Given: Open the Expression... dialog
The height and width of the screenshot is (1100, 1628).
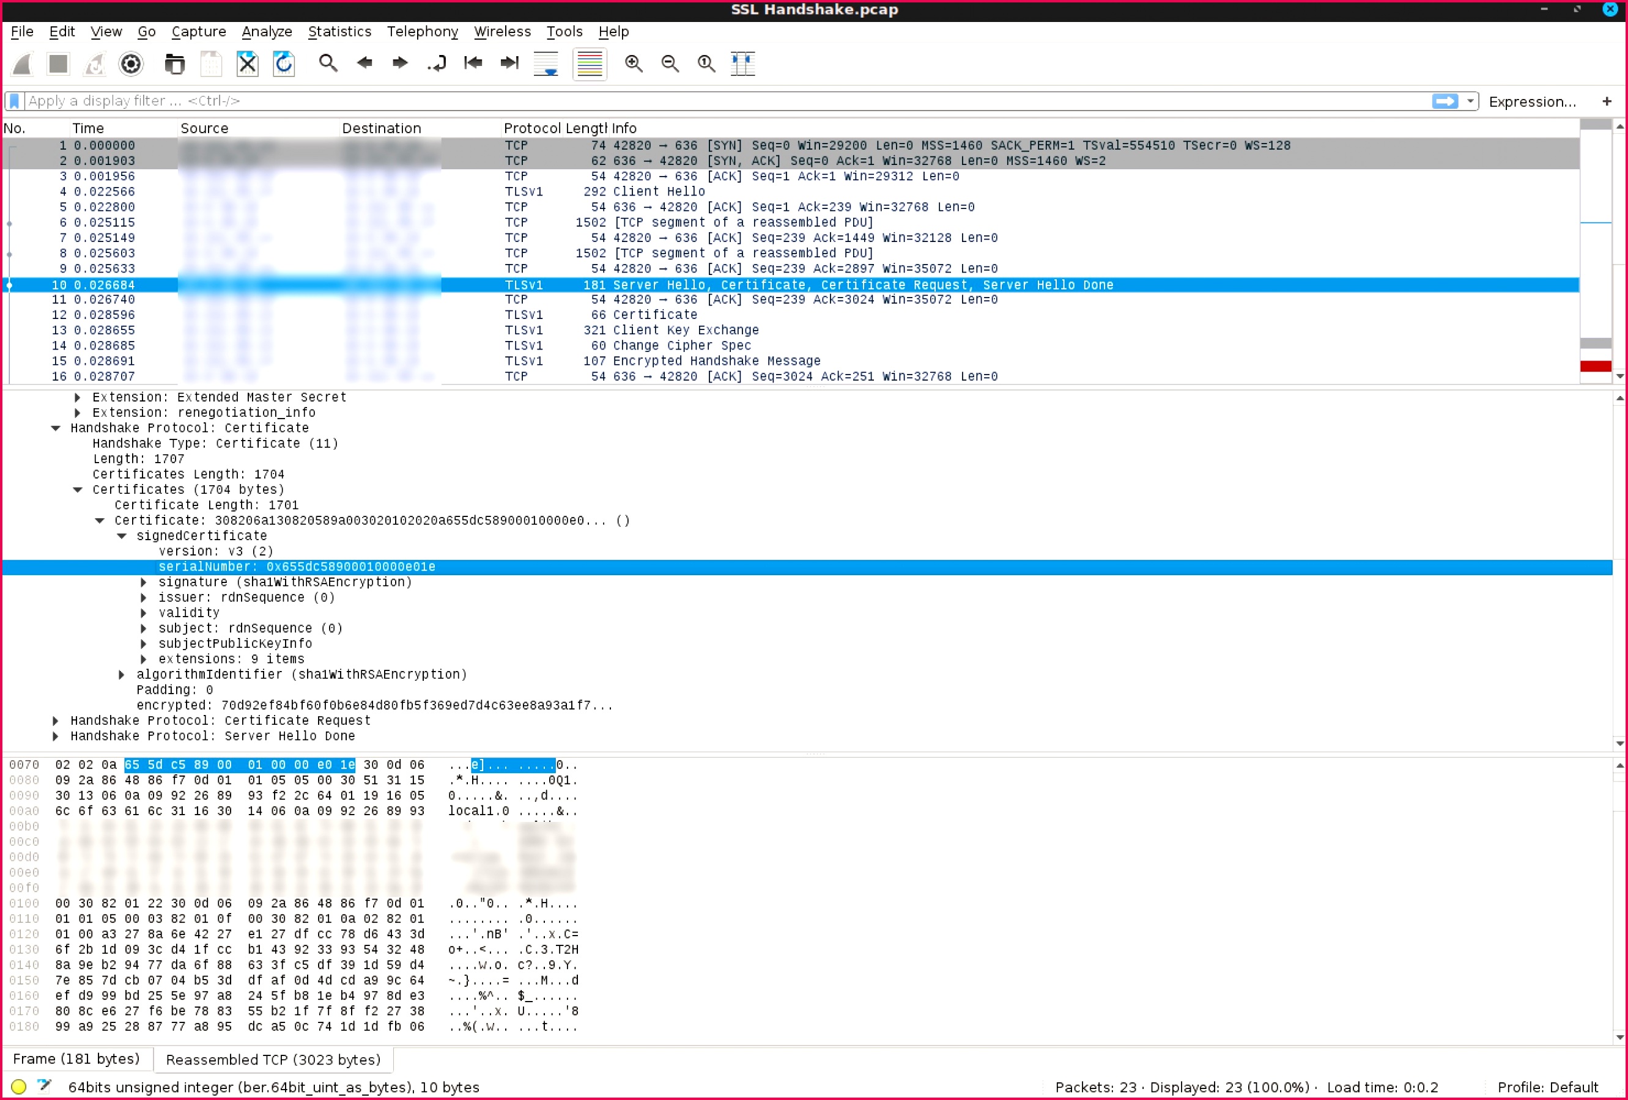Looking at the screenshot, I should pyautogui.click(x=1531, y=101).
